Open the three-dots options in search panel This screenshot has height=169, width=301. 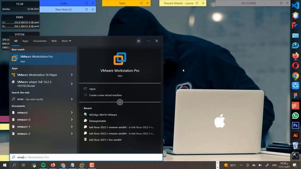pos(149,41)
